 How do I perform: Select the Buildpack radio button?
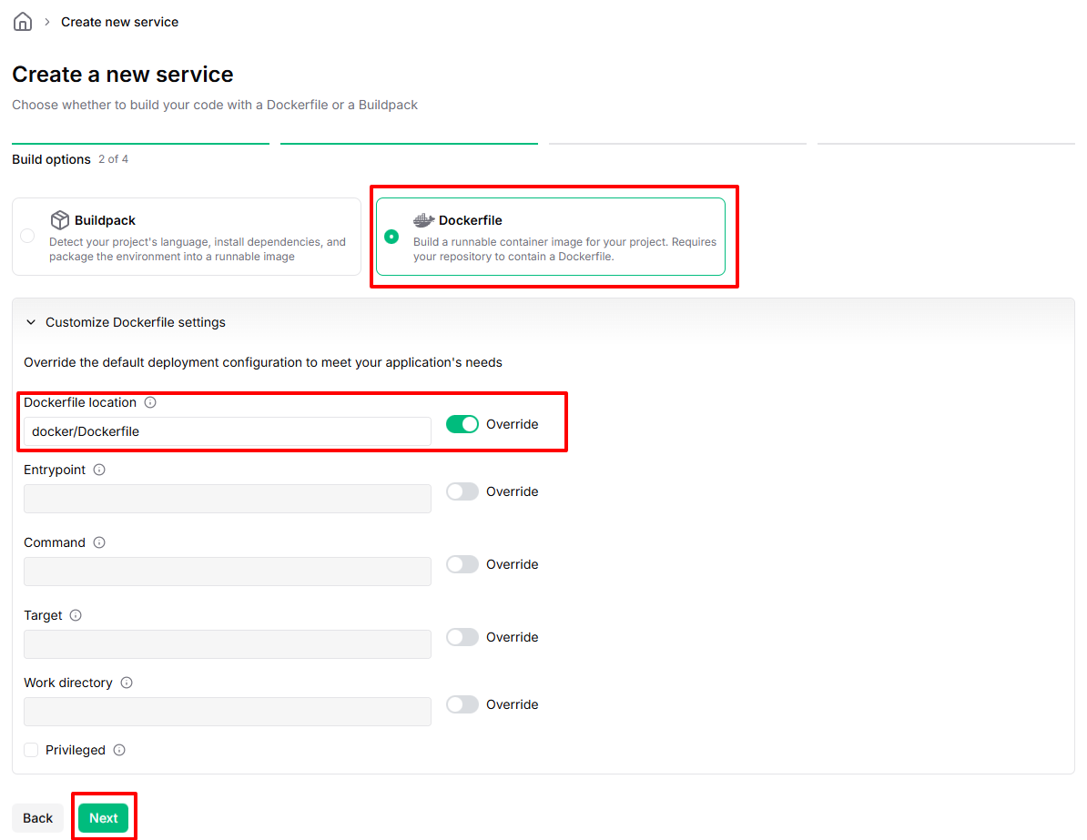pos(27,237)
